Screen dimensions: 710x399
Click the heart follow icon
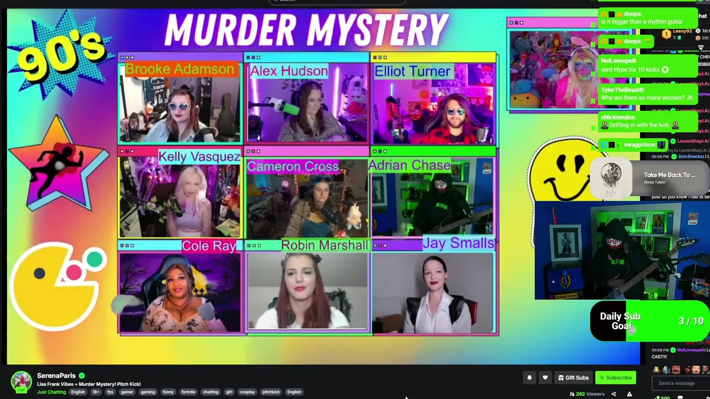pos(545,377)
